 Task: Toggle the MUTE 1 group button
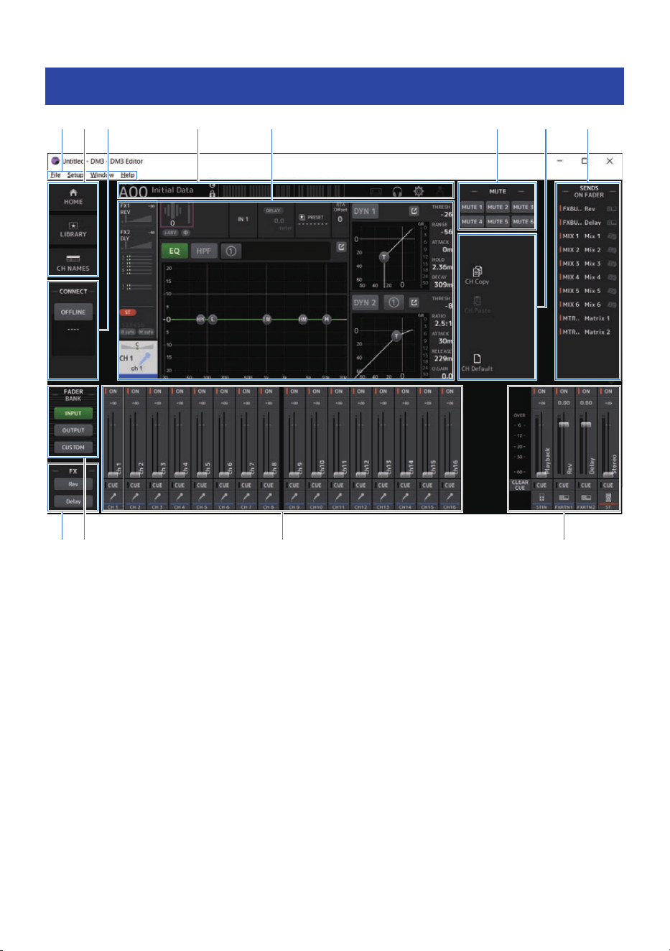coord(472,207)
